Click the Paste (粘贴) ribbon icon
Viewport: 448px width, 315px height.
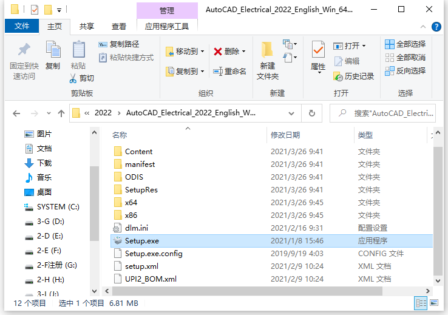click(x=78, y=49)
